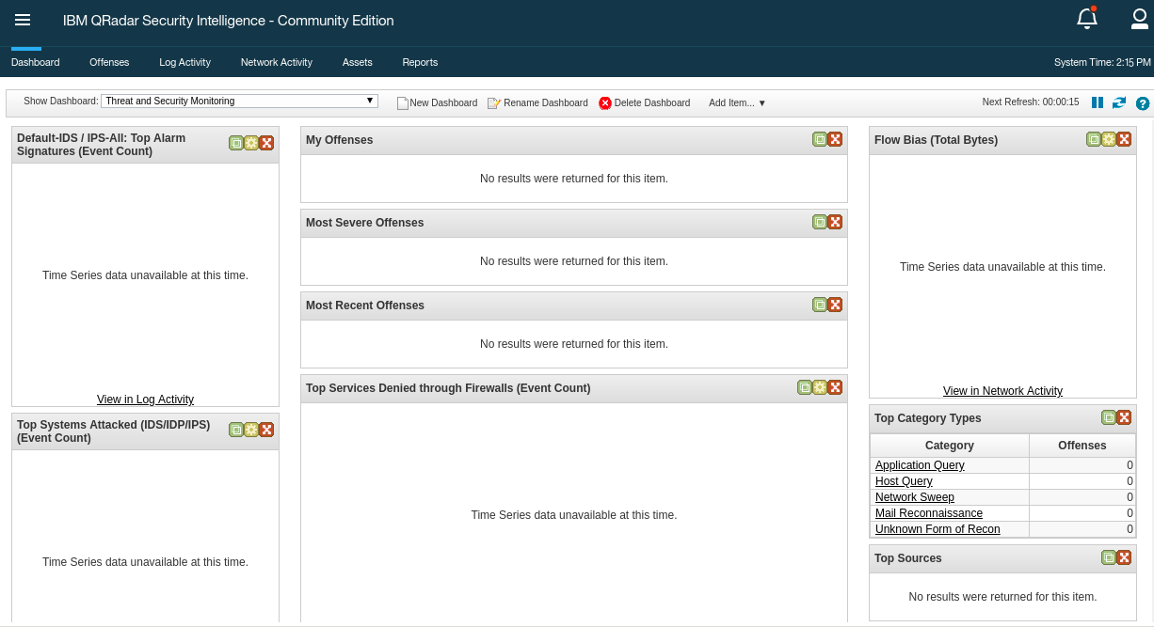Refresh the dashboard now
The width and height of the screenshot is (1154, 627).
(x=1119, y=102)
